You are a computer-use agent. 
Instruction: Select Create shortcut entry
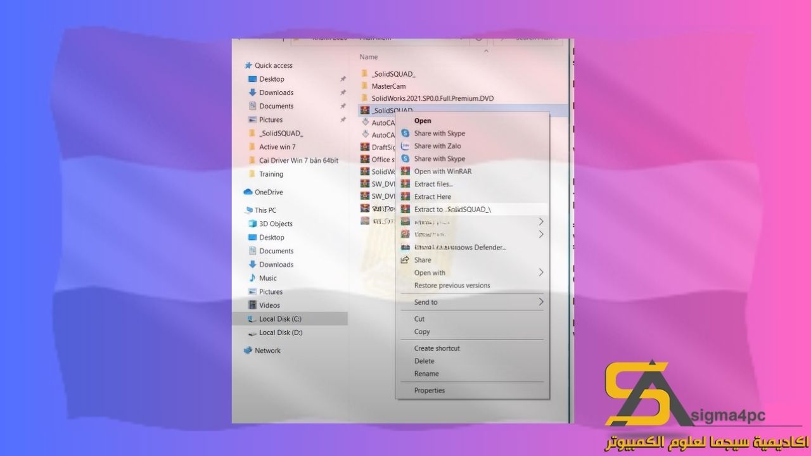437,348
